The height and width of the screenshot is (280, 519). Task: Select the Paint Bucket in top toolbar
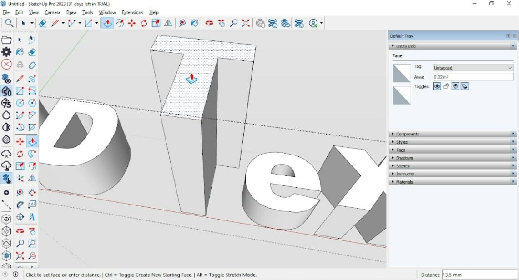pyautogui.click(x=195, y=23)
